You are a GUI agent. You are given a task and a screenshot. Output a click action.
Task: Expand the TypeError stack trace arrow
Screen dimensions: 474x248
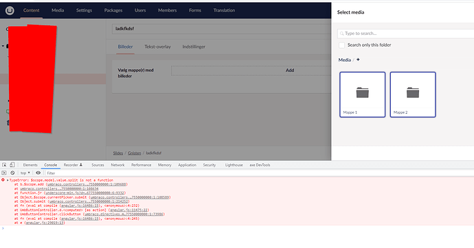click(x=8, y=180)
